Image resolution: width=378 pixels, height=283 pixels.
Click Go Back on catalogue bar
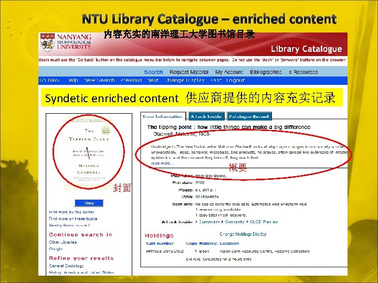pyautogui.click(x=49, y=80)
